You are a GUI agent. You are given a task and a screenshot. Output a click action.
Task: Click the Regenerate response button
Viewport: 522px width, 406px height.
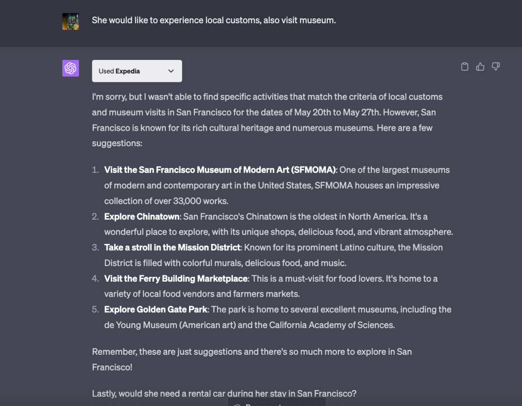click(x=277, y=403)
